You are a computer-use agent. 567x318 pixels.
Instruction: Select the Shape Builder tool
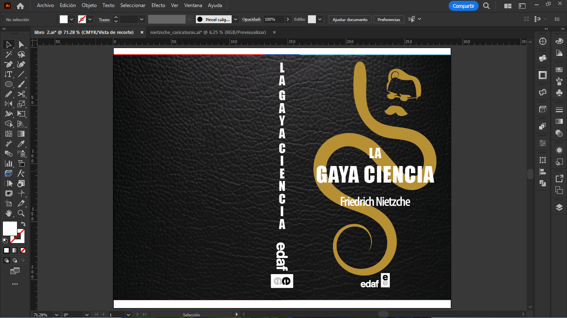point(9,124)
